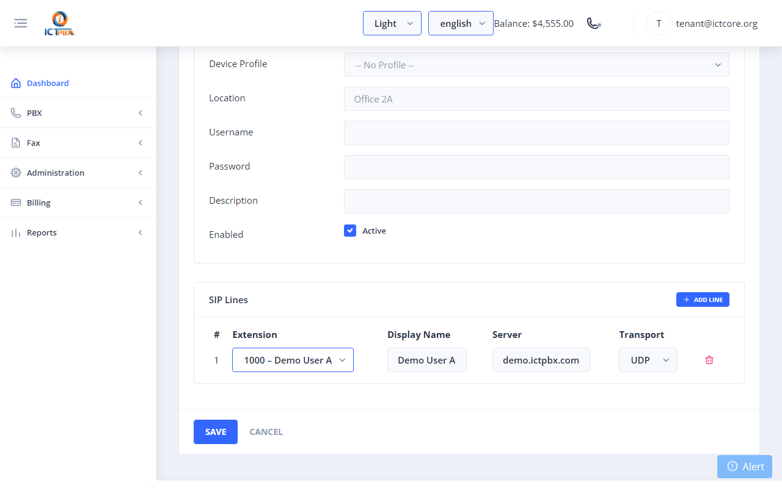Open the Fax sidebar menu
The height and width of the screenshot is (488, 782).
click(x=78, y=143)
